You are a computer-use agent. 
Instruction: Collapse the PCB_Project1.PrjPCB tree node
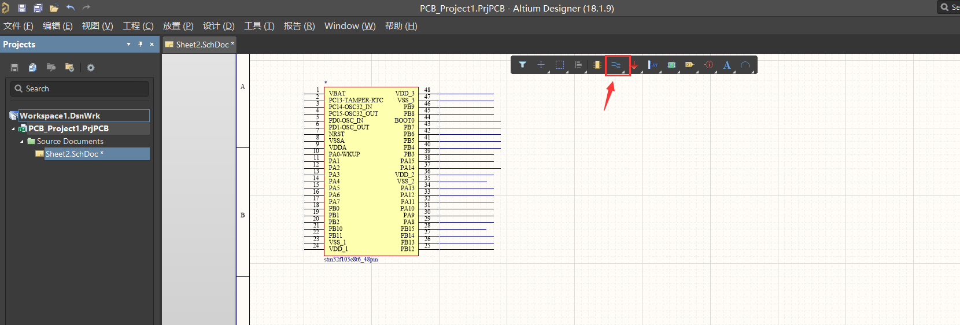(x=13, y=129)
